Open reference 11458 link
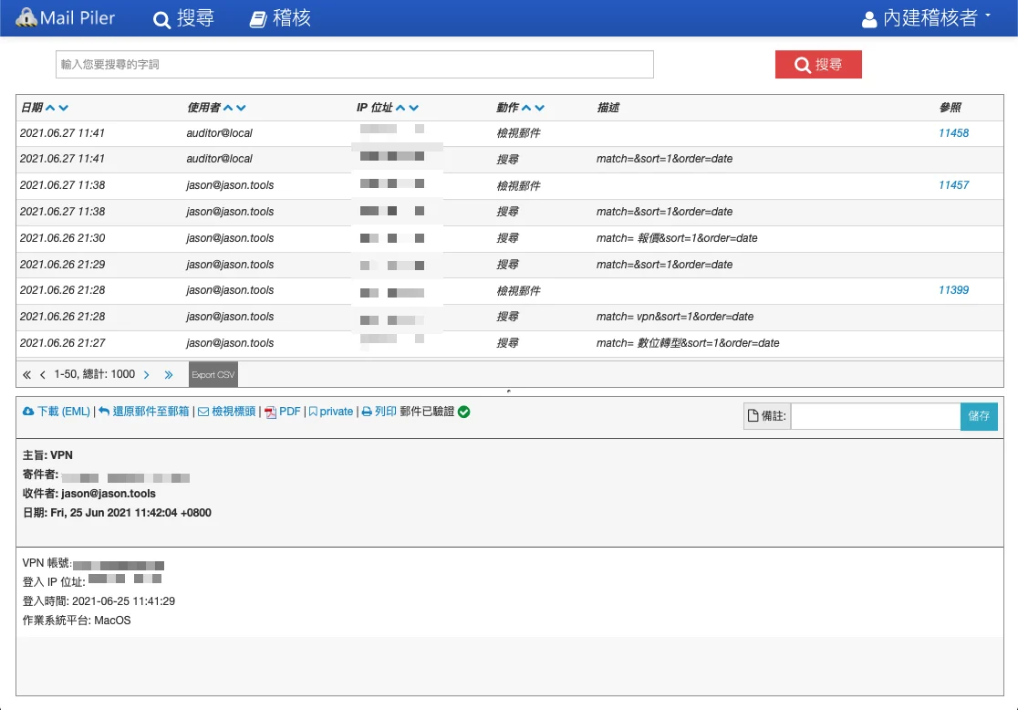The image size is (1018, 710). coord(953,133)
